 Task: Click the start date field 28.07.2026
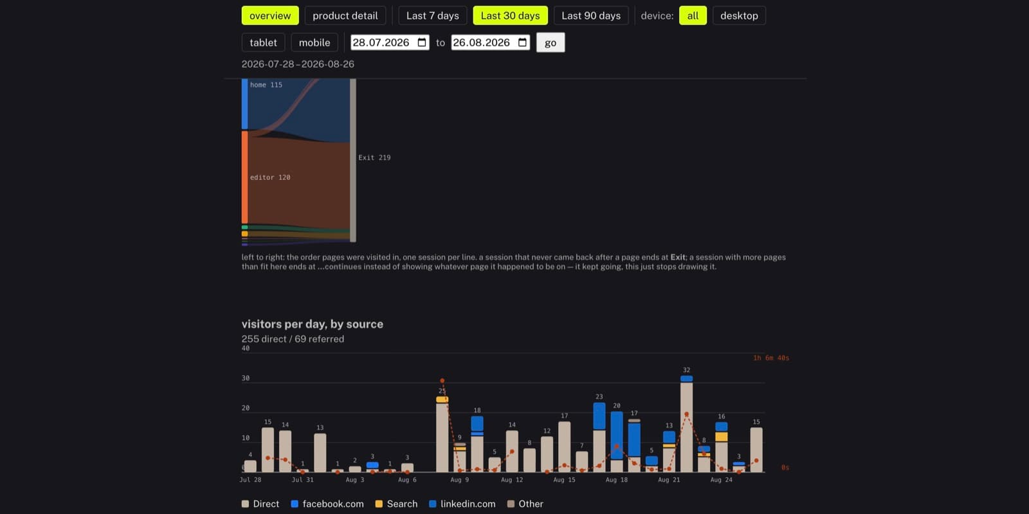[x=390, y=42]
